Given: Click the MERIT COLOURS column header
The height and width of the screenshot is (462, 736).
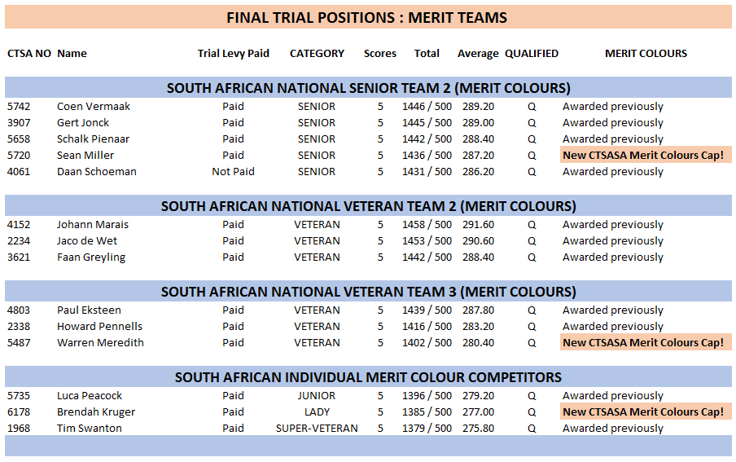Looking at the screenshot, I should (646, 54).
